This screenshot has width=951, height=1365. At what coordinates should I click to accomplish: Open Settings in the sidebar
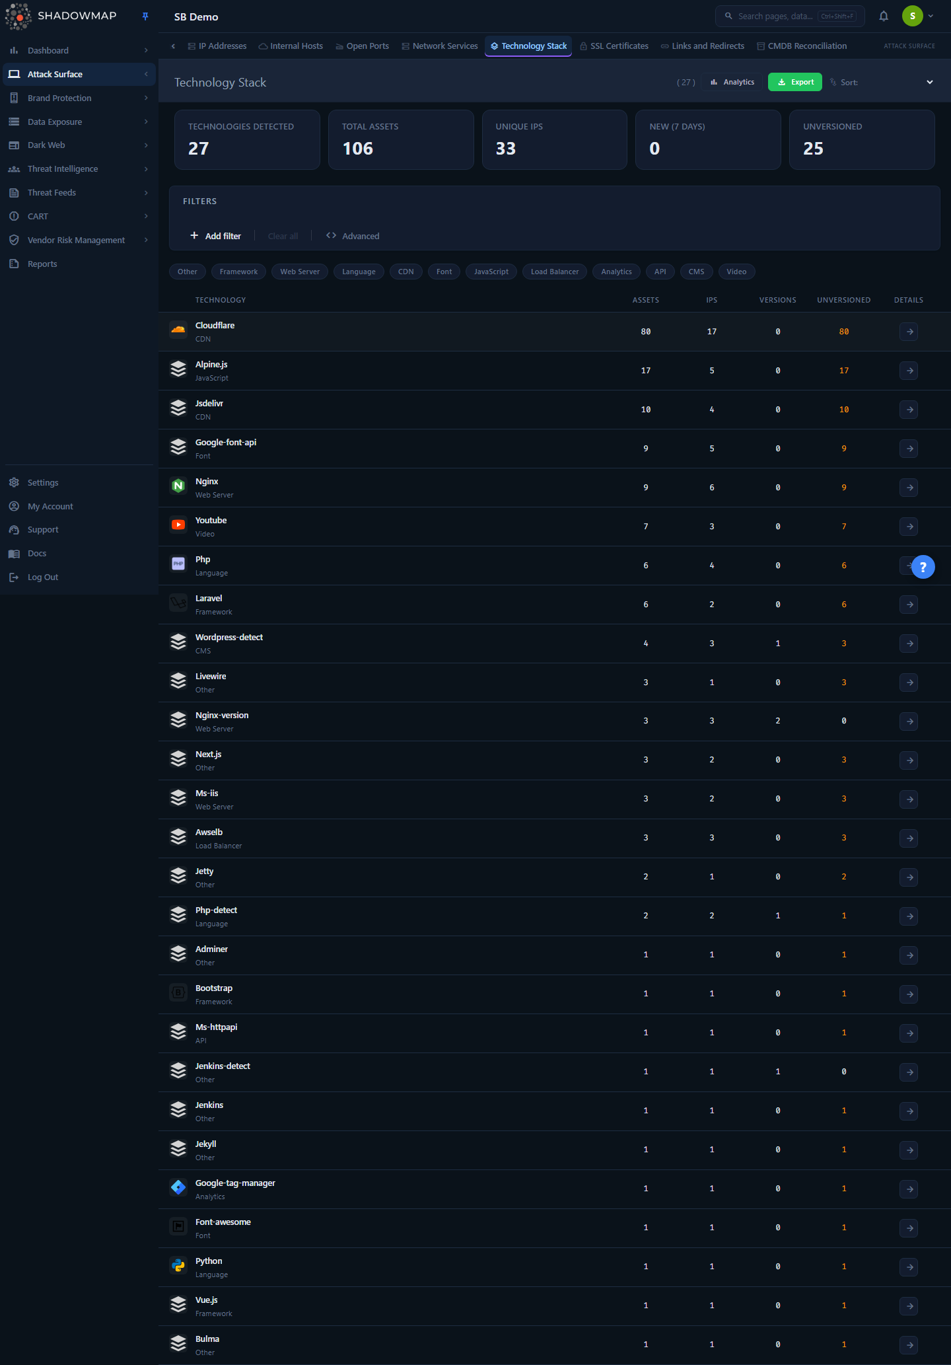[43, 483]
